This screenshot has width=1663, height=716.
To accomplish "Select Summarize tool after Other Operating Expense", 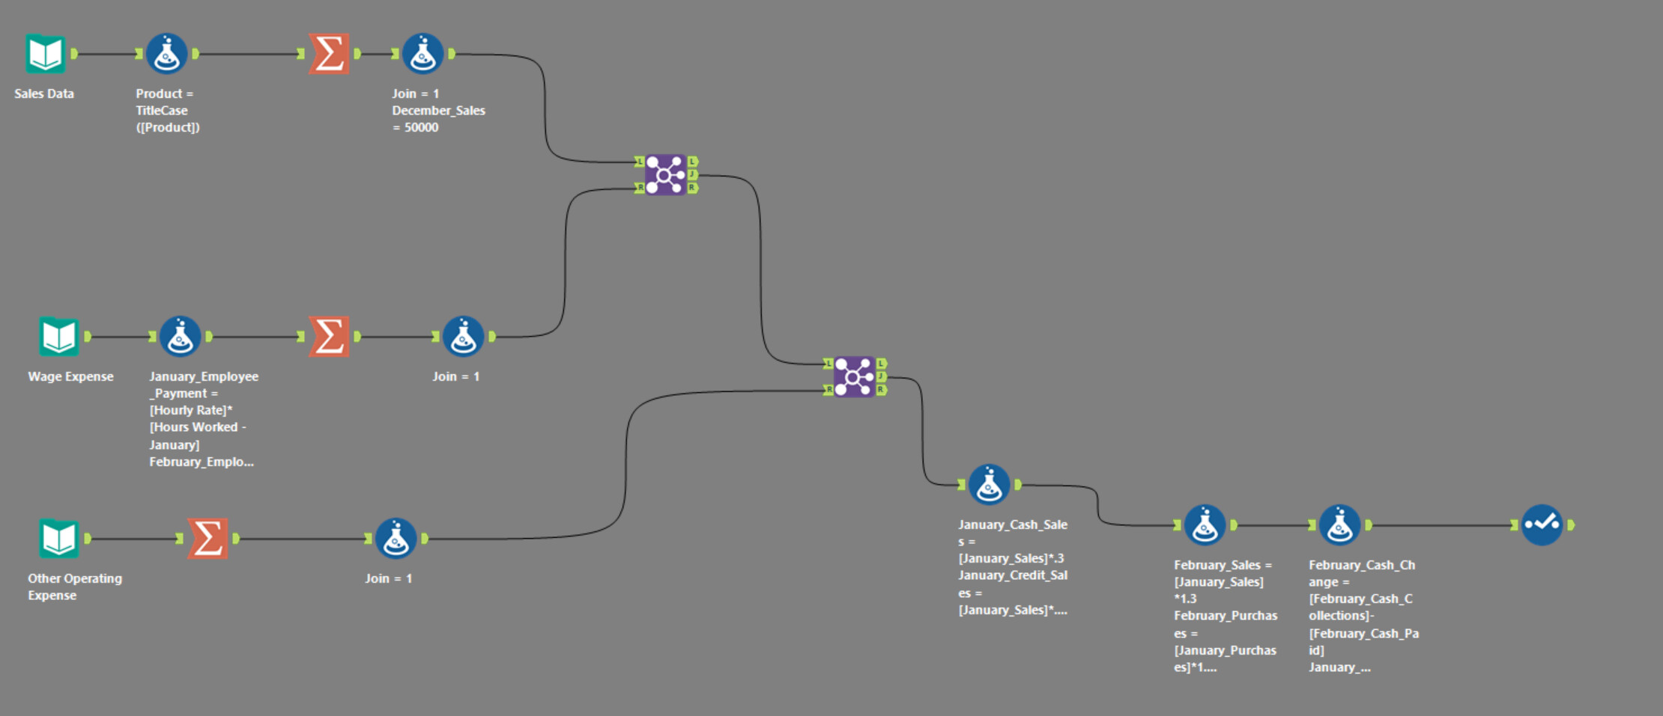I will [x=208, y=539].
